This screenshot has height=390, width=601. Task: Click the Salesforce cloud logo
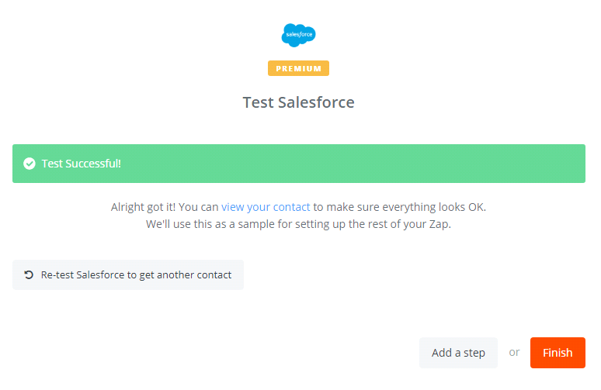pos(298,35)
